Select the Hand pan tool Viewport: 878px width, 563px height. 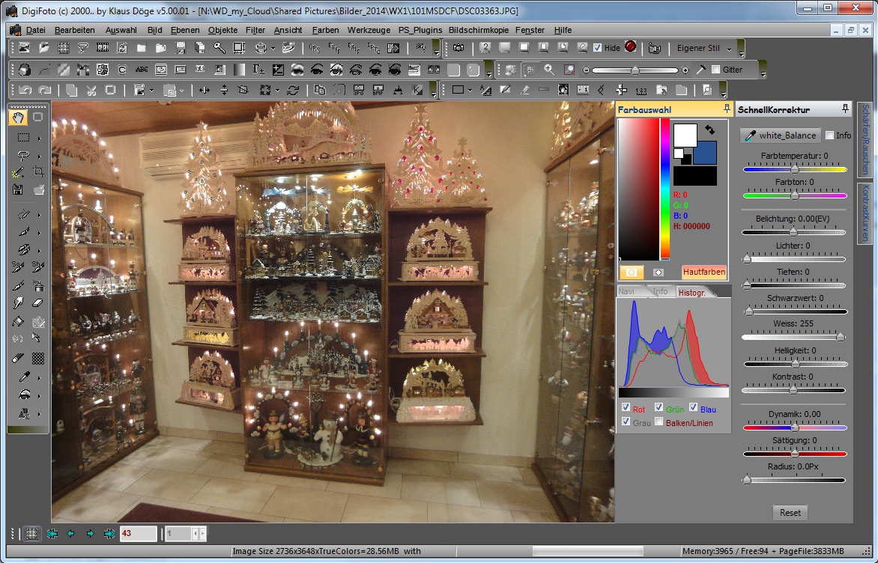(x=19, y=117)
